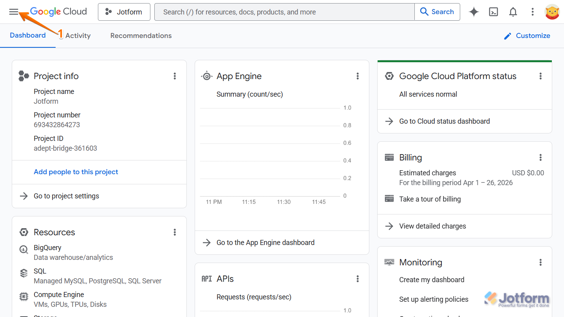
Task: Select BigQuery under Resources
Action: 47,247
